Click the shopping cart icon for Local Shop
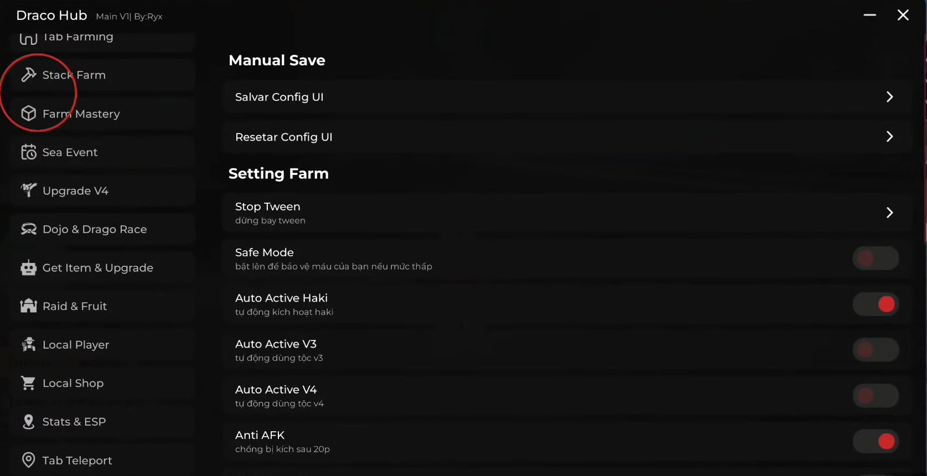The height and width of the screenshot is (476, 927). (x=28, y=383)
